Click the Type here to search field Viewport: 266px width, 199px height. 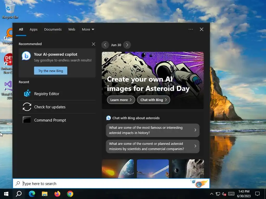pyautogui.click(x=111, y=183)
